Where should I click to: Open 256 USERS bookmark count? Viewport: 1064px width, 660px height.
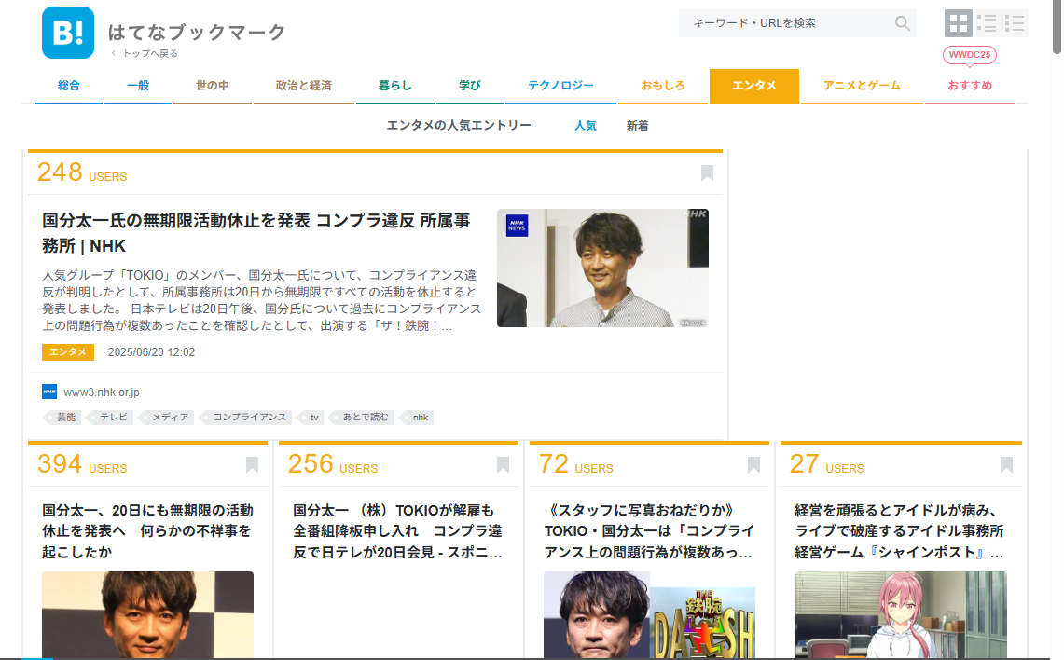(333, 464)
